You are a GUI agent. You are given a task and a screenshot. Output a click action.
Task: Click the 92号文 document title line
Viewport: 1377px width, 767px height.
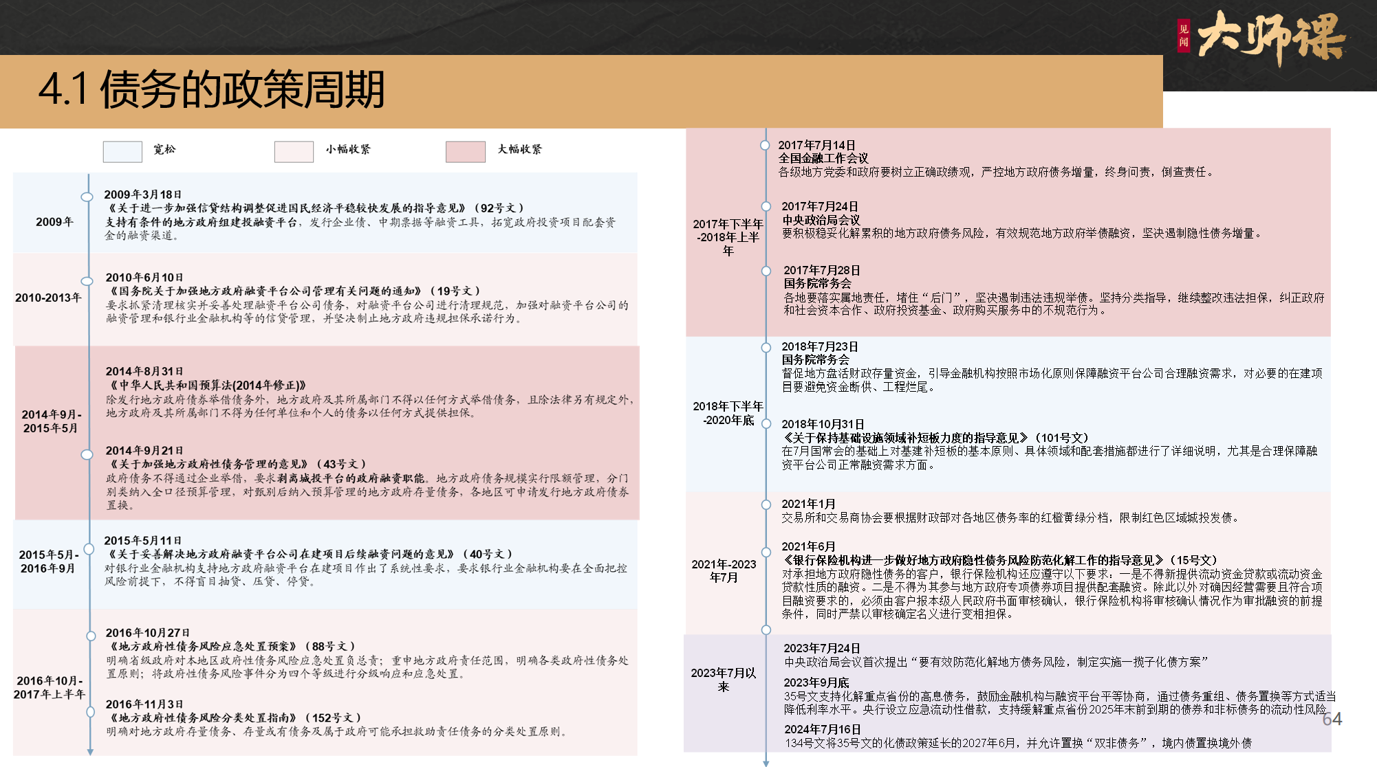coord(316,208)
